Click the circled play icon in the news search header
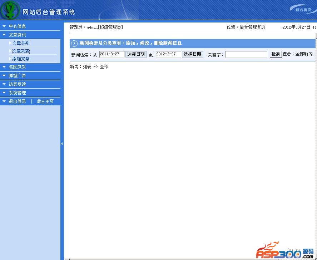317x260 pixels. pyautogui.click(x=74, y=44)
